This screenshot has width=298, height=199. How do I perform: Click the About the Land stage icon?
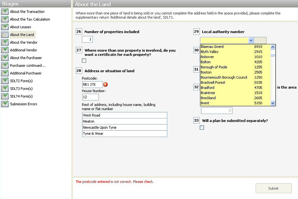[x=5, y=35]
